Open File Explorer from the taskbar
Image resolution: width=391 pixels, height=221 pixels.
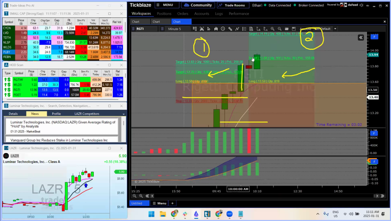coord(163,214)
